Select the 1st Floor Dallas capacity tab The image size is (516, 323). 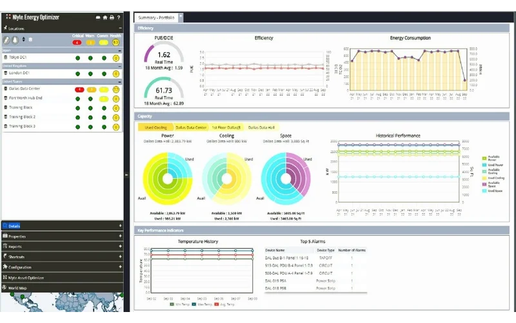tap(226, 127)
